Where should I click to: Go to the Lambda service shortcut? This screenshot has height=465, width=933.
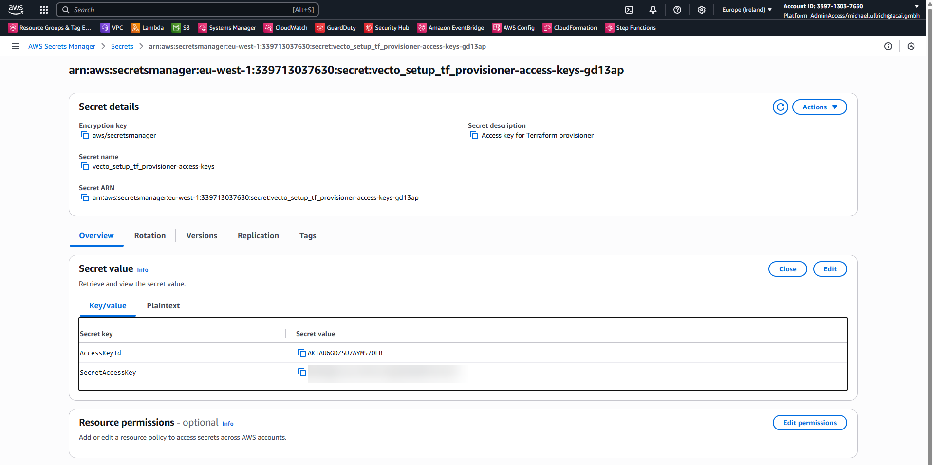[148, 28]
